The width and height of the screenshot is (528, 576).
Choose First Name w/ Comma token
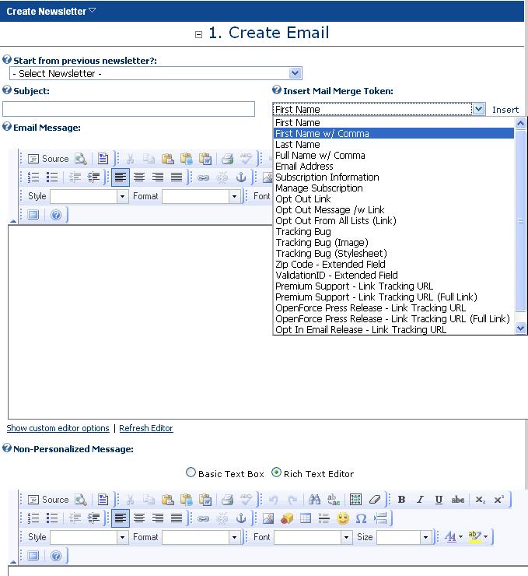point(393,133)
